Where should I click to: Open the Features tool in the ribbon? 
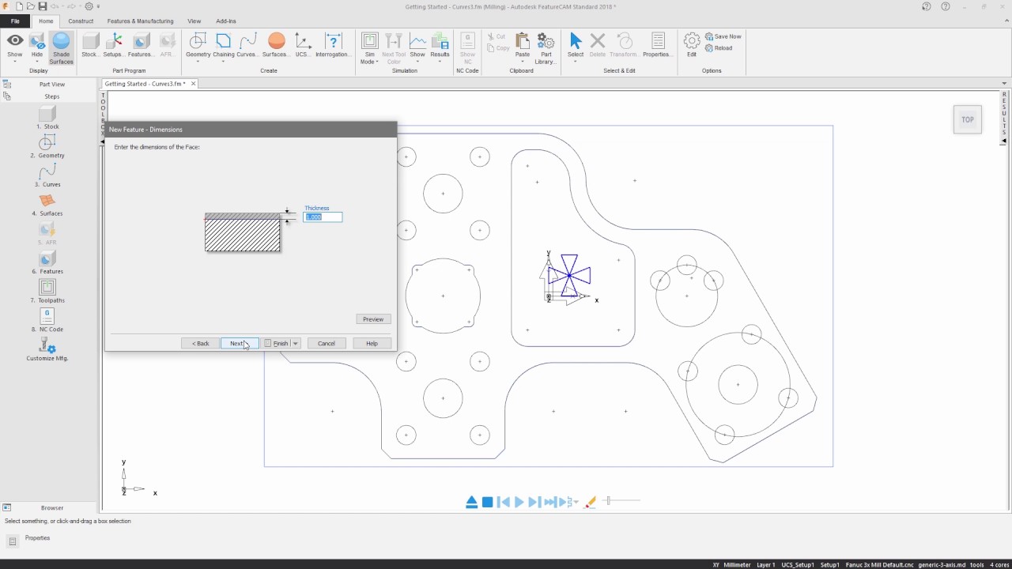pos(141,45)
